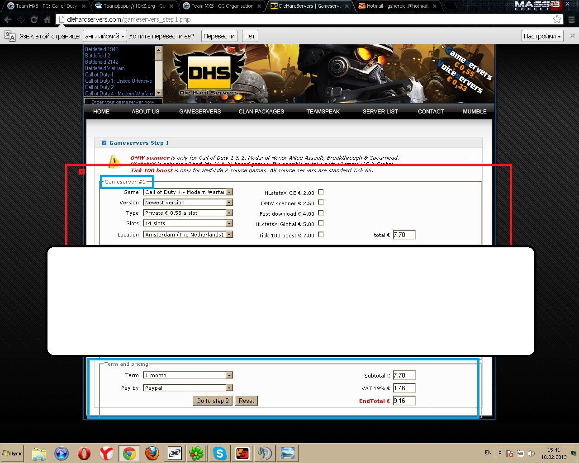The height and width of the screenshot is (463, 579).
Task: Open the picture viewer taskbar icon
Action: point(288,454)
